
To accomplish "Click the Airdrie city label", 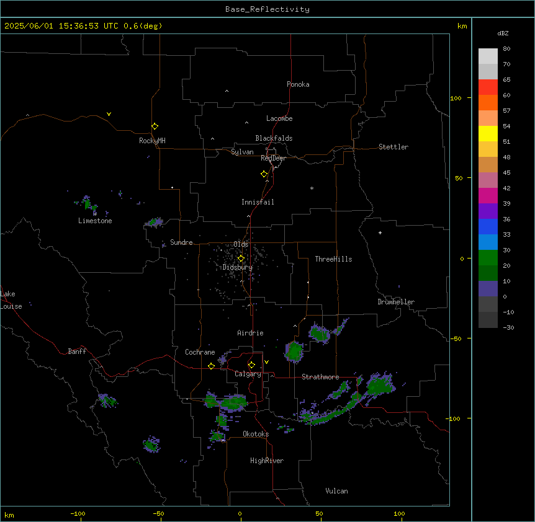I will point(250,333).
